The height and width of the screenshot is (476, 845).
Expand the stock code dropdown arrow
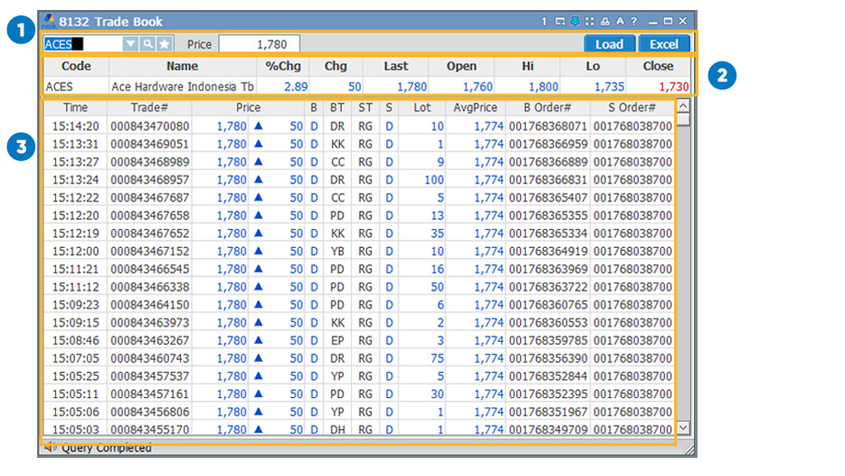tap(130, 43)
